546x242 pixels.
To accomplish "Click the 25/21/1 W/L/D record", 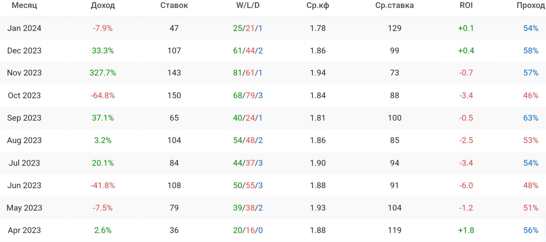I will (x=248, y=28).
